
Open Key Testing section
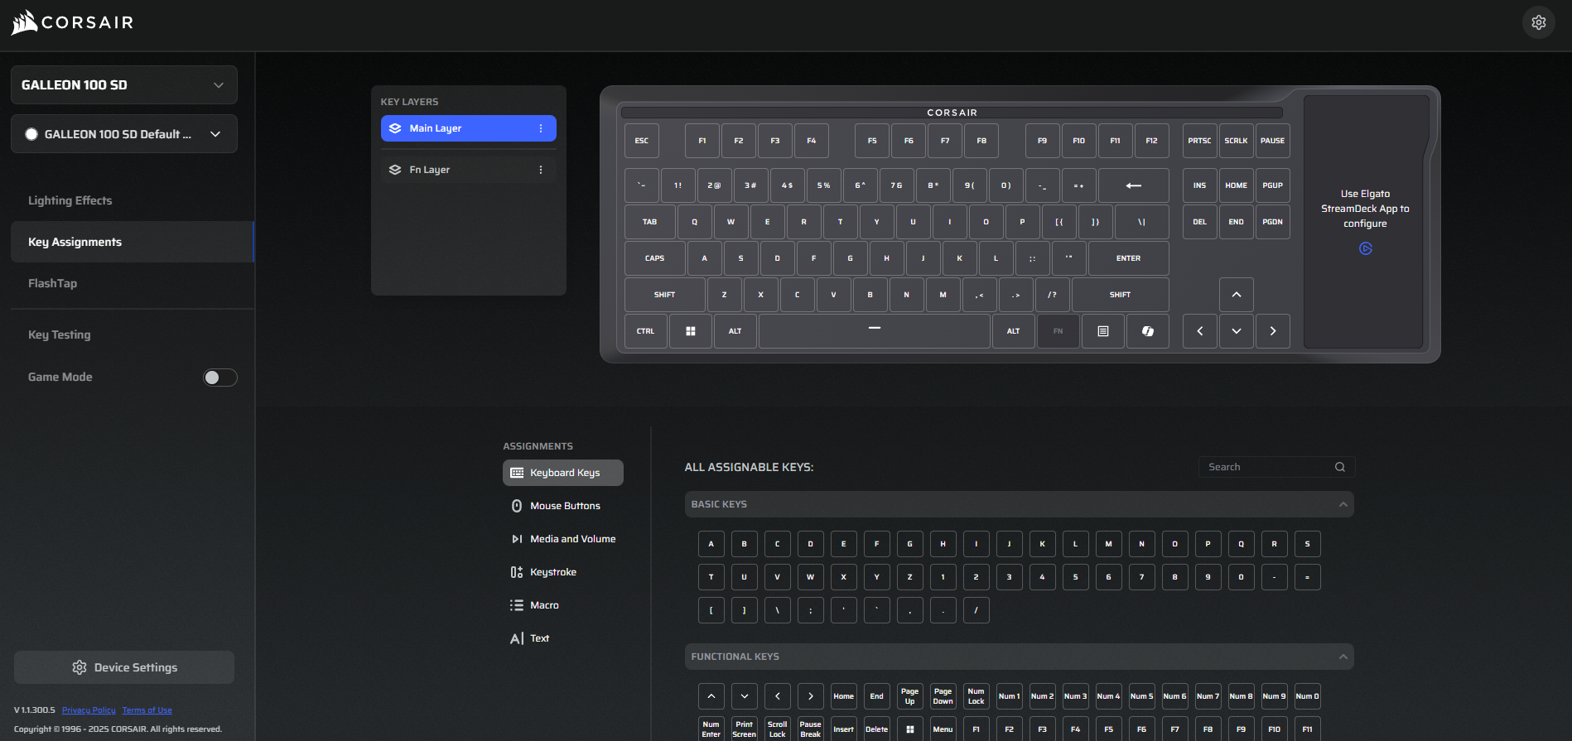click(59, 334)
